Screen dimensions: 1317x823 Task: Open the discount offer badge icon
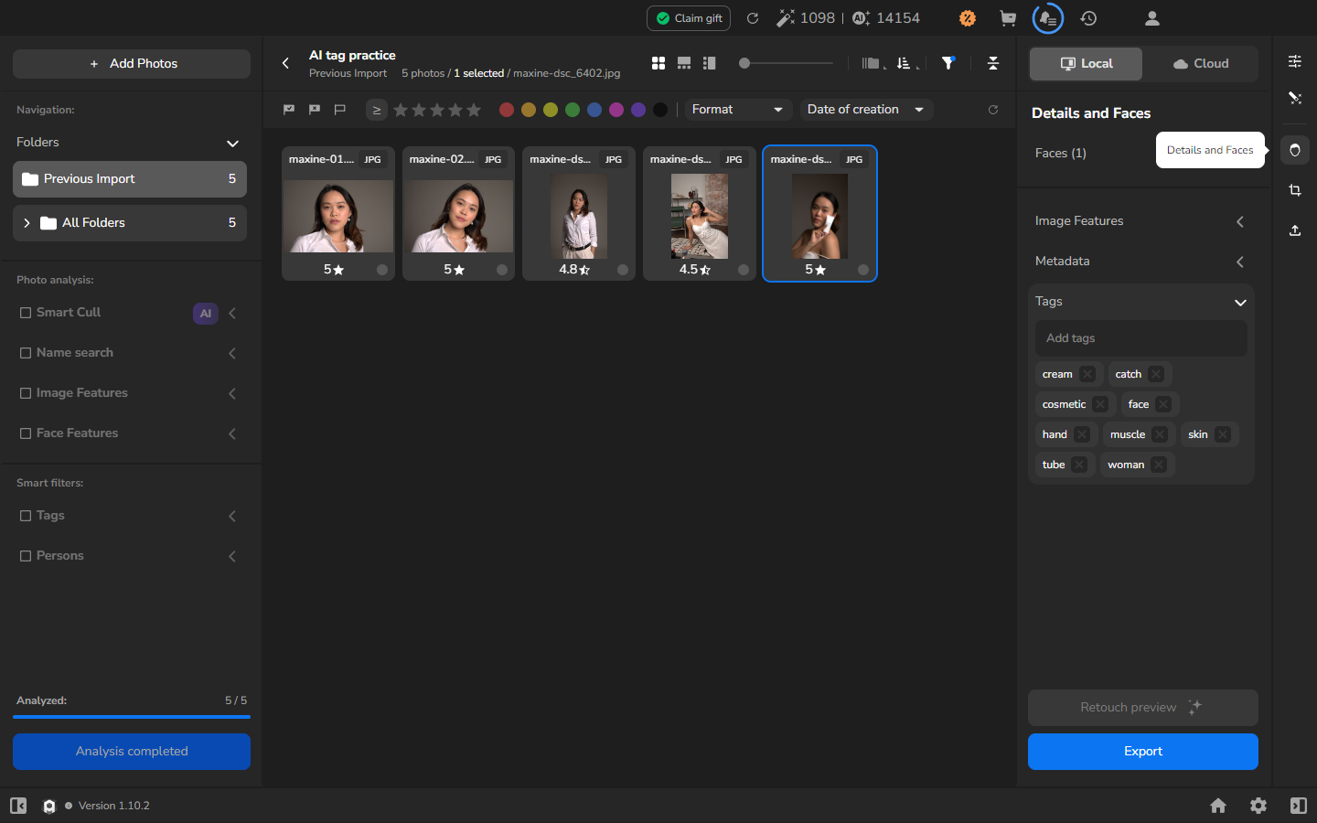[968, 18]
